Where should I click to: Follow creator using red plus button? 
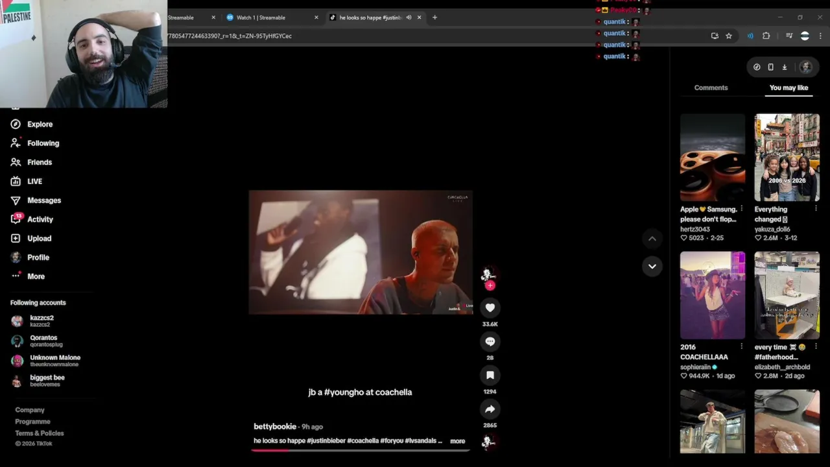pyautogui.click(x=490, y=285)
